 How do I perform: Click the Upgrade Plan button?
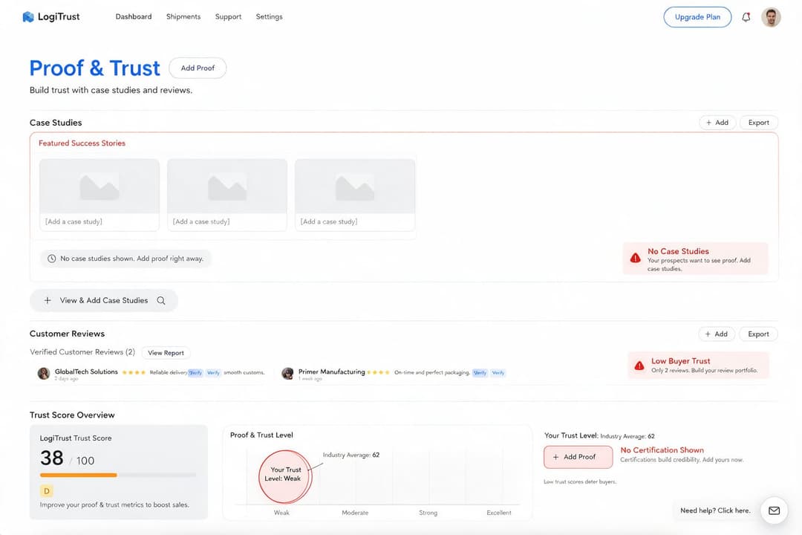point(697,17)
